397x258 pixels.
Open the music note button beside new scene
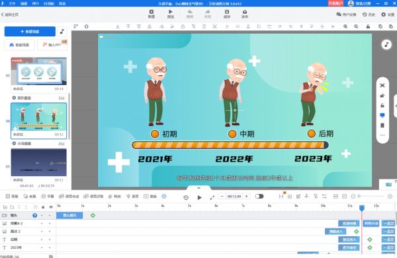click(x=62, y=31)
